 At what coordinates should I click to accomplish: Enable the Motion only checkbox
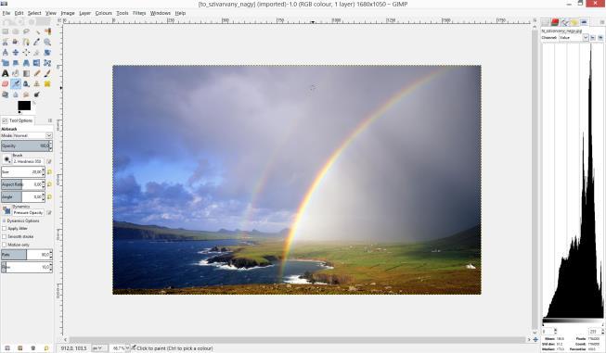[5, 245]
